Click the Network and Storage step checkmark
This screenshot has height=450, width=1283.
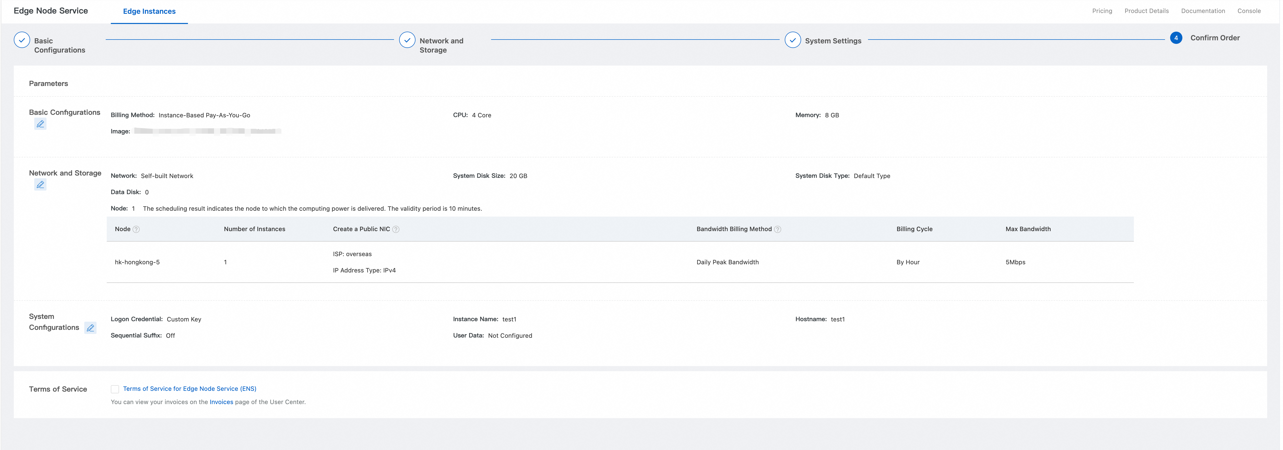[407, 40]
